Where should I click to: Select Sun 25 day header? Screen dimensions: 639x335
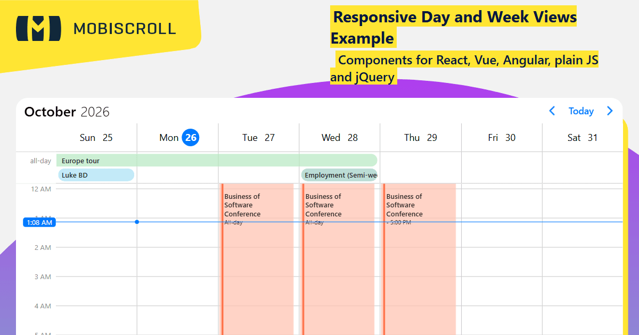click(x=96, y=138)
